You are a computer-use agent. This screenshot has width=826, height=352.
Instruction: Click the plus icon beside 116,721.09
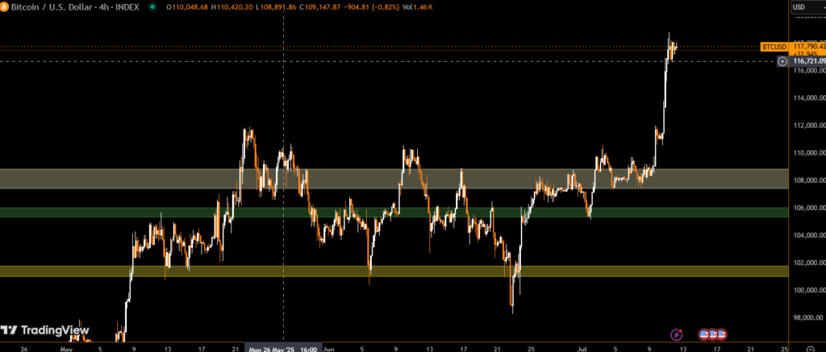click(x=782, y=61)
